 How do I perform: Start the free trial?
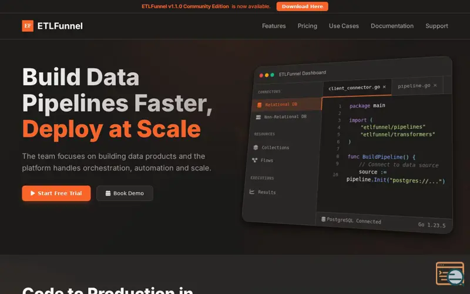point(56,193)
